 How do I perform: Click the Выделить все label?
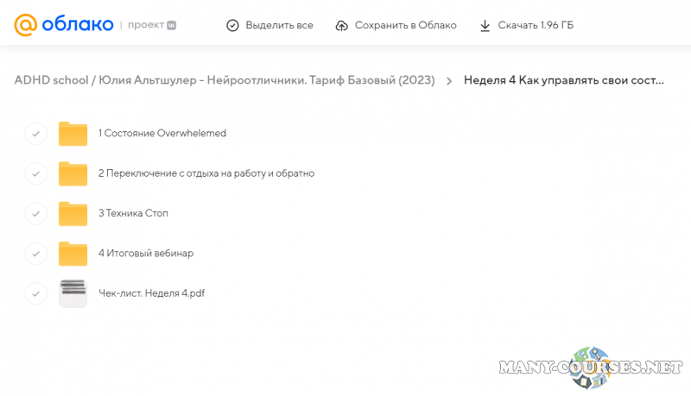click(x=279, y=25)
